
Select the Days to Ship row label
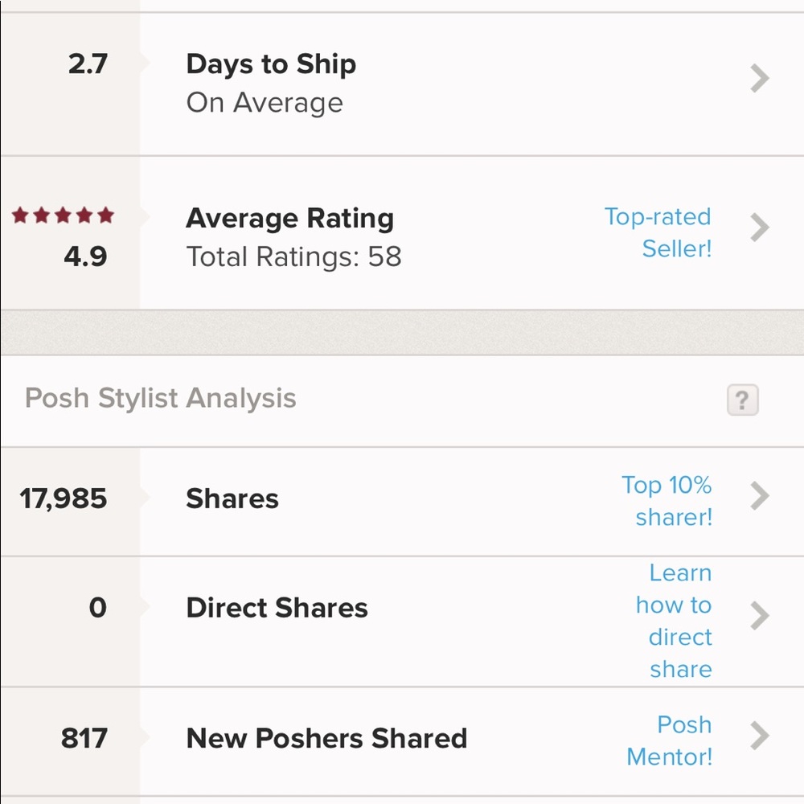coord(271,64)
